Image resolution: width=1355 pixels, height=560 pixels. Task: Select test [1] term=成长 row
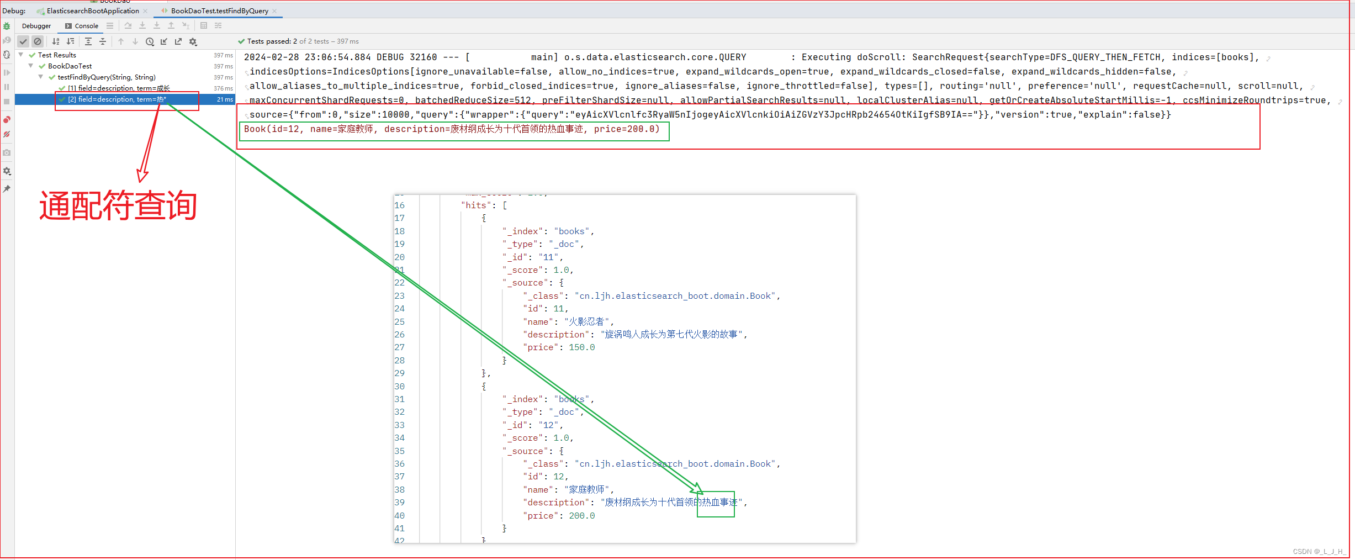point(125,88)
